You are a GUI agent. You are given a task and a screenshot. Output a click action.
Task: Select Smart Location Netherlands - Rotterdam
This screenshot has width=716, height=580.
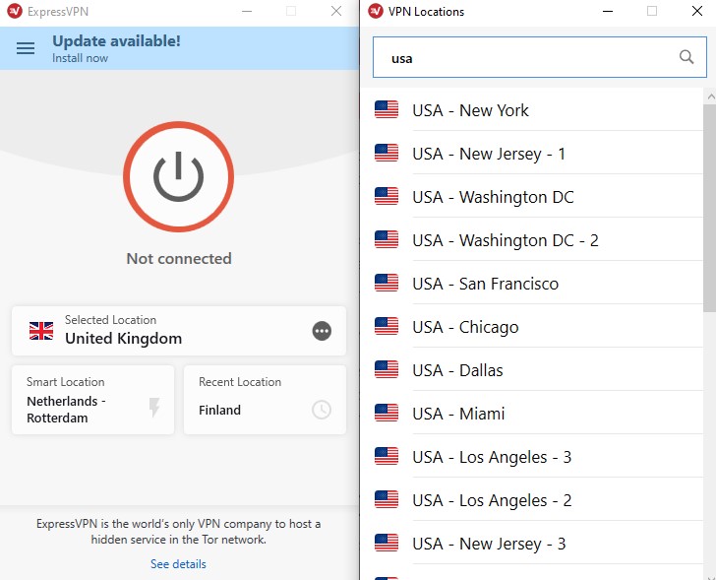pyautogui.click(x=93, y=400)
